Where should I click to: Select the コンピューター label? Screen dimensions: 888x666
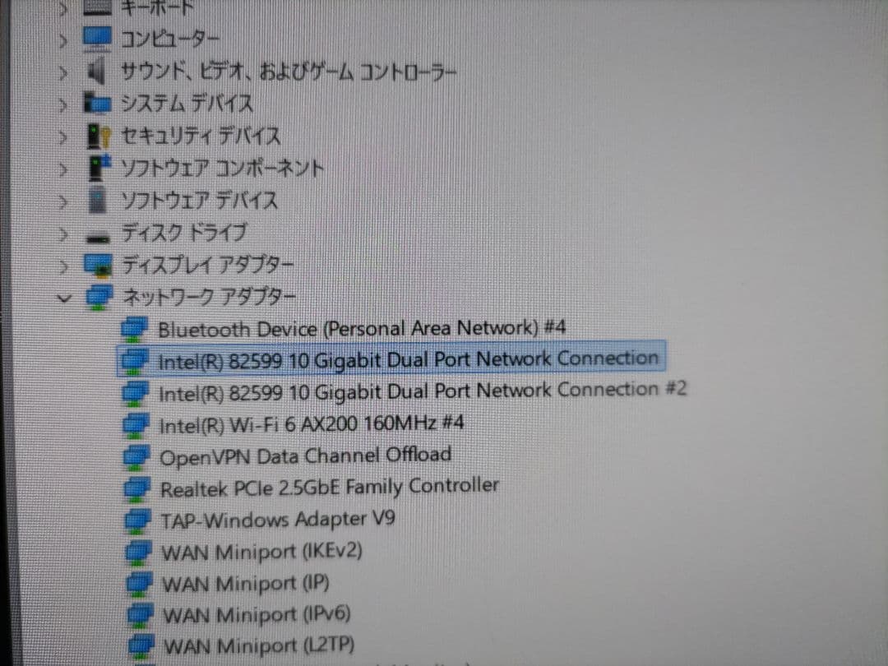pyautogui.click(x=170, y=39)
